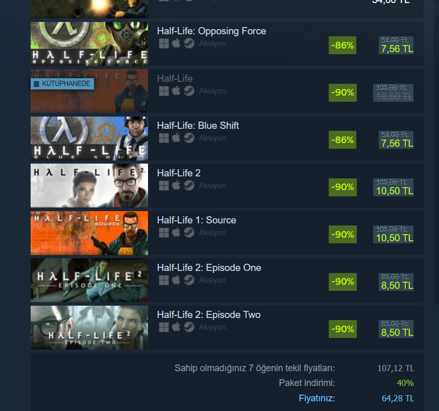The width and height of the screenshot is (439, 411).
Task: Click the 7,56 TL price for Blue Shift
Action: [x=397, y=144]
